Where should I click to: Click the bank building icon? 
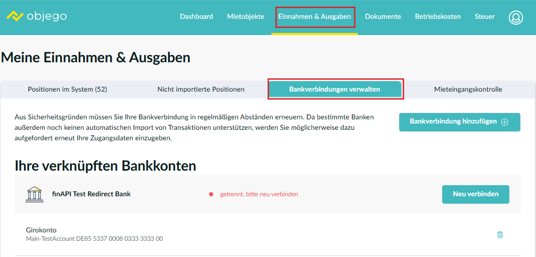click(x=35, y=194)
